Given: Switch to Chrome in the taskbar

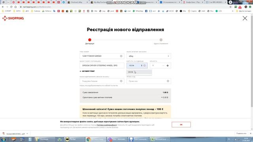Looking at the screenshot, I should click(x=96, y=139).
